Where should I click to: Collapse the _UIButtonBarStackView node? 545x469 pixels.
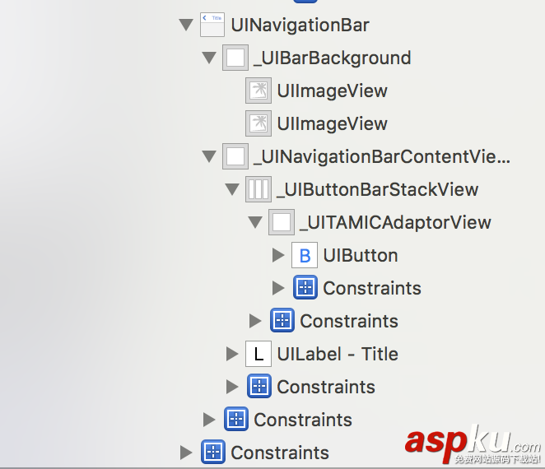pyautogui.click(x=232, y=190)
